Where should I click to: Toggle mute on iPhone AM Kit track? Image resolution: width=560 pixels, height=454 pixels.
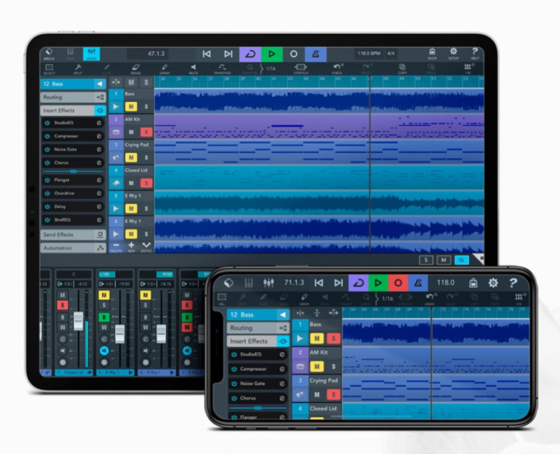[317, 366]
